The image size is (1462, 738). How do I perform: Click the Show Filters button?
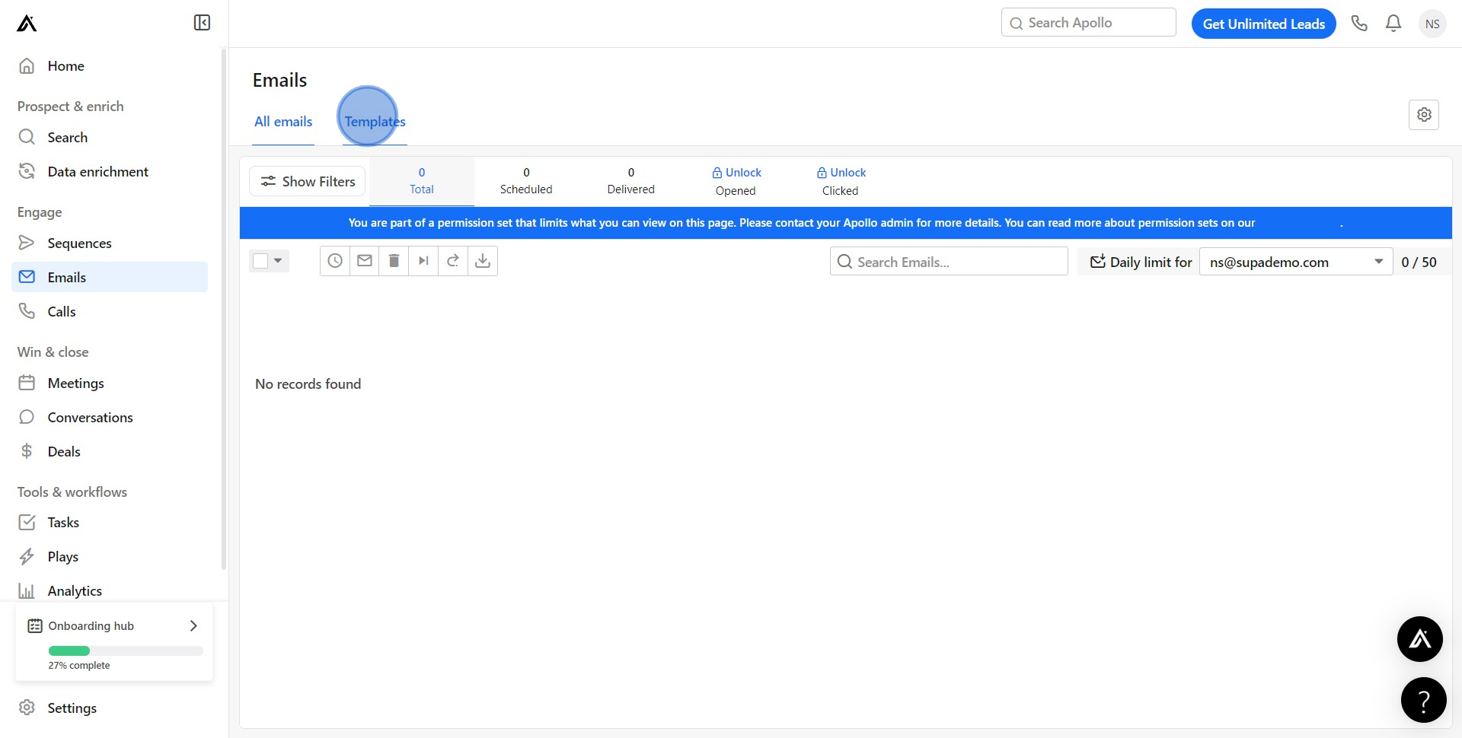click(x=308, y=182)
